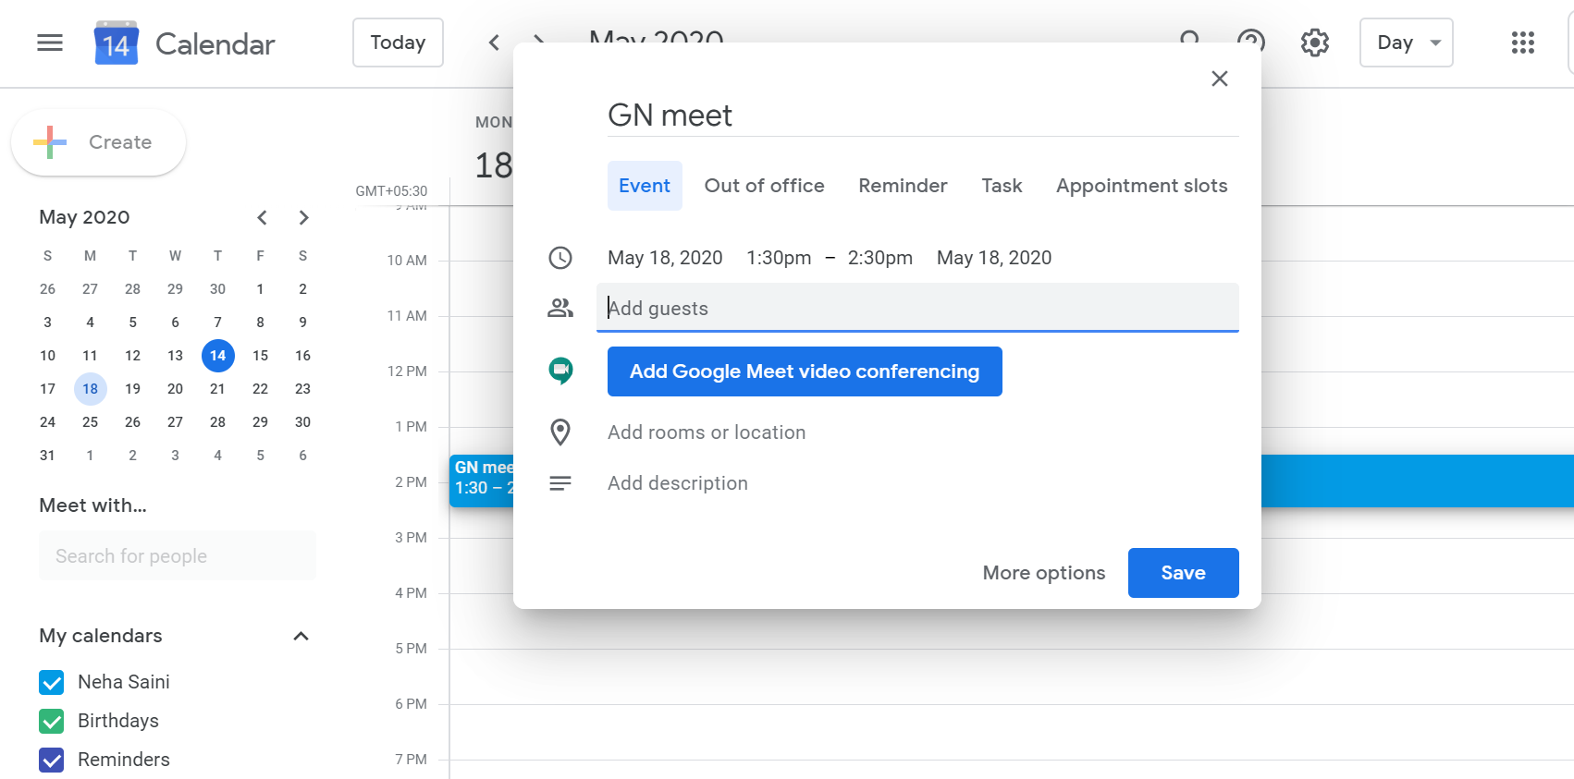Viewport: 1574px width, 779px height.
Task: Disable the Reminders calendar checkbox
Action: tap(52, 760)
